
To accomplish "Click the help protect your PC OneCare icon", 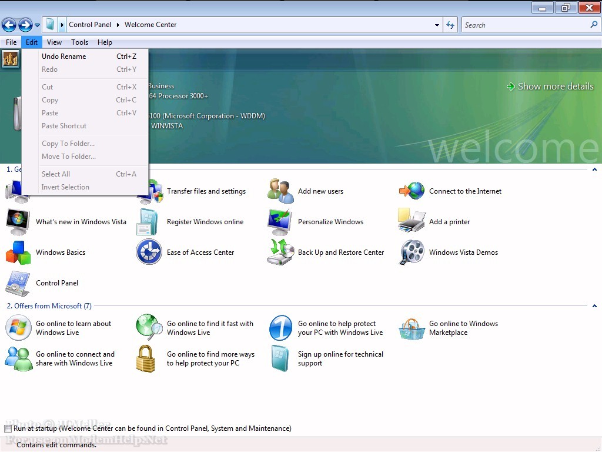I will tap(280, 328).
